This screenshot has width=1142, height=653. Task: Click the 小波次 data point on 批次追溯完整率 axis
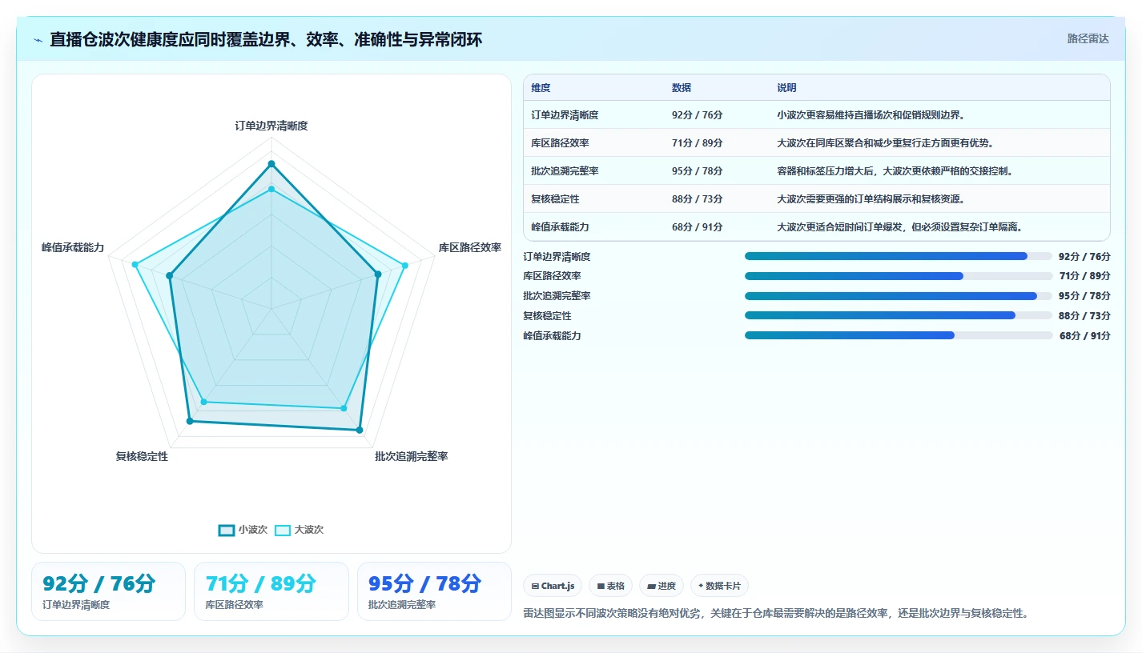click(x=360, y=431)
